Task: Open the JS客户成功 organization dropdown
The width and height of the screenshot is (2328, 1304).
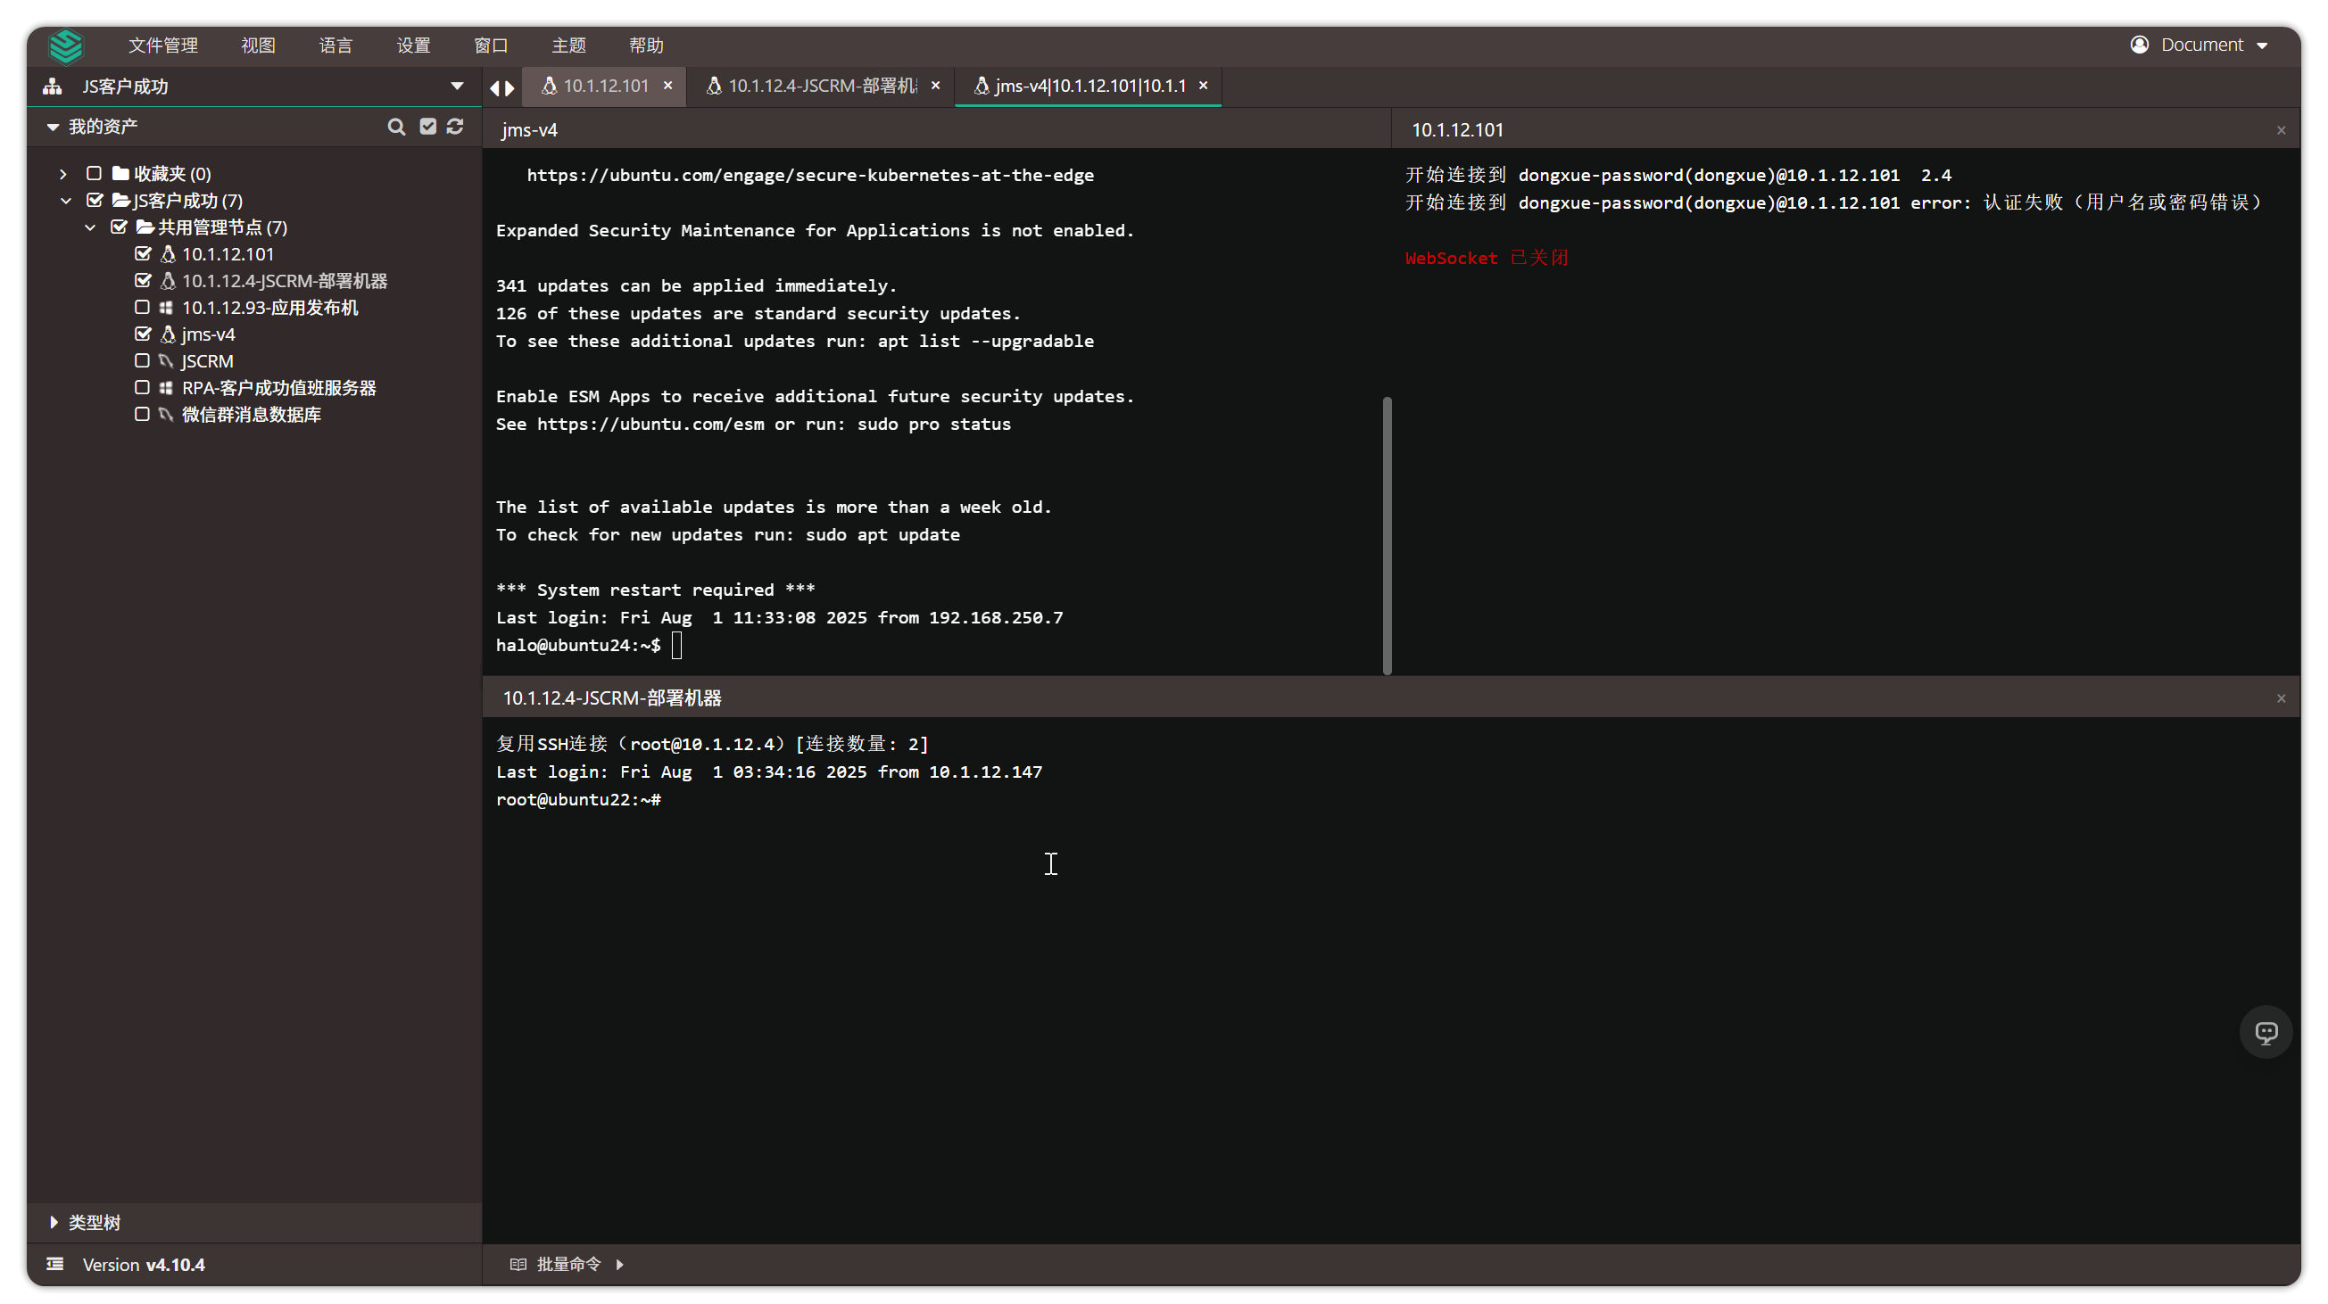Action: point(457,87)
